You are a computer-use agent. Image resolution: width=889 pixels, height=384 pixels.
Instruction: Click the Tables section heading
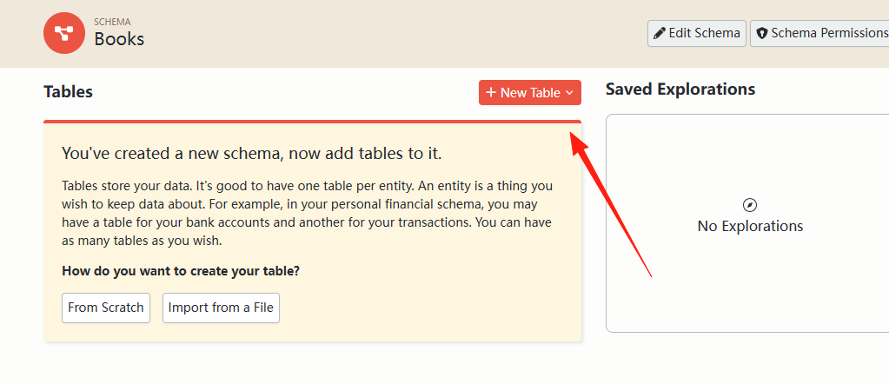coord(68,92)
